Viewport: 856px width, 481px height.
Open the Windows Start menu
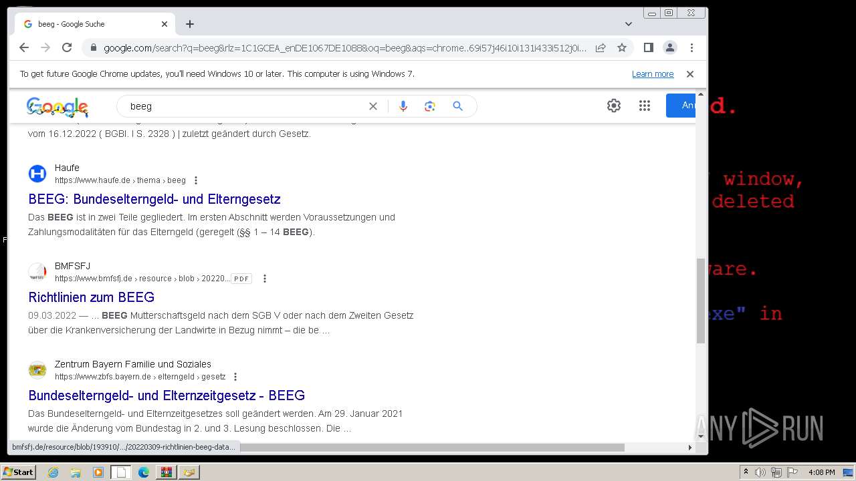coord(19,472)
